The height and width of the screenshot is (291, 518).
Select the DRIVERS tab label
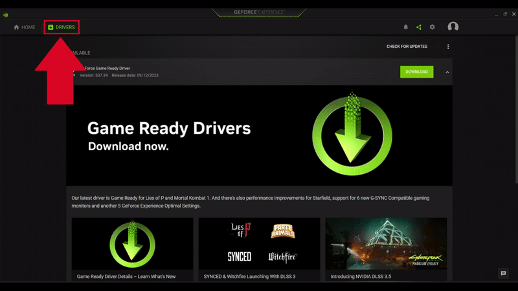click(65, 27)
